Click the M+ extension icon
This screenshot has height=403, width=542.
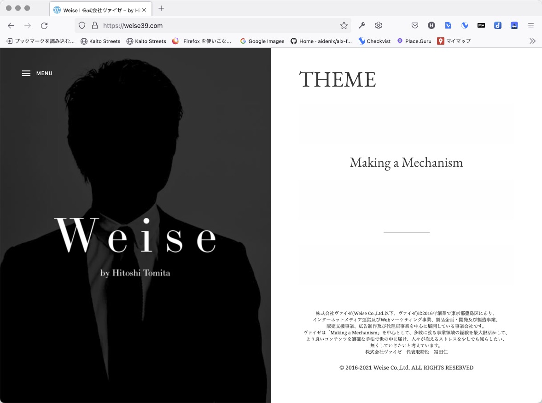[481, 26]
